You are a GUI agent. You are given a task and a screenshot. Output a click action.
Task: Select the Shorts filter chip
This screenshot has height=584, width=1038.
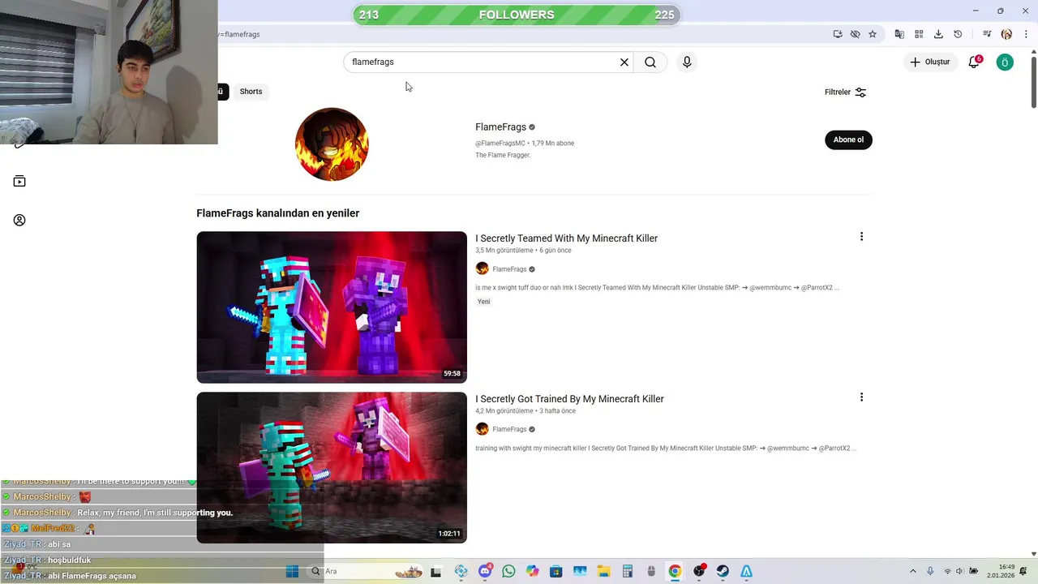pos(251,92)
